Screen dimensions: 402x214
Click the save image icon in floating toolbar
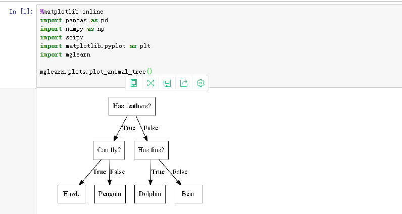pos(167,83)
